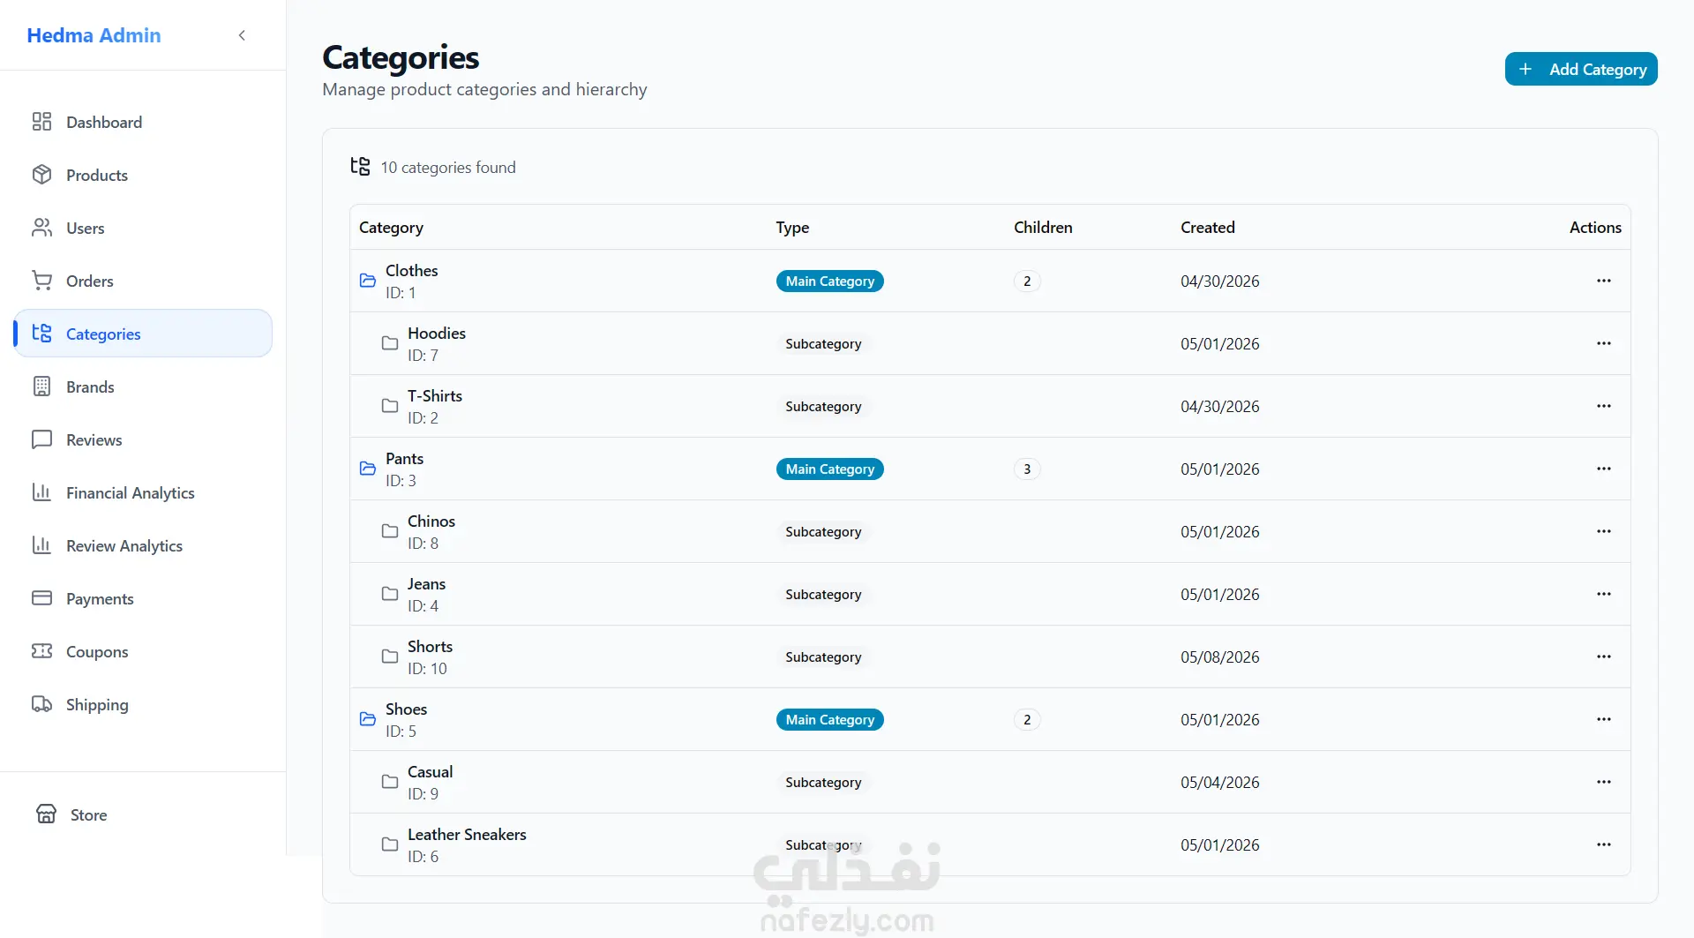Click the Hedma Admin logo link

[94, 35]
